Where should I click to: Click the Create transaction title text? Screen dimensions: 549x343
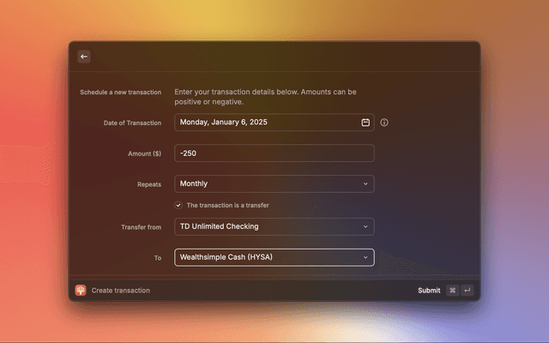coord(120,291)
